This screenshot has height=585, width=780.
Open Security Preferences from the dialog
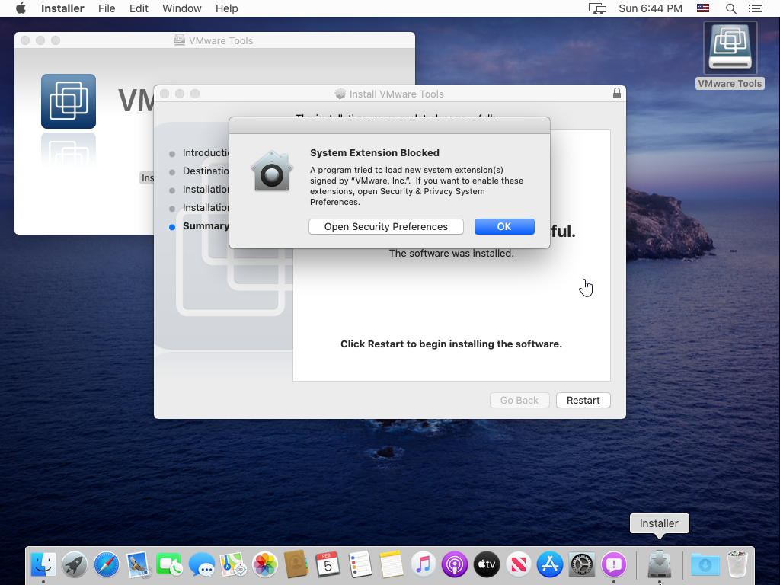385,227
